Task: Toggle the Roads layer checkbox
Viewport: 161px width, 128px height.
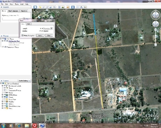Action: point(5,93)
